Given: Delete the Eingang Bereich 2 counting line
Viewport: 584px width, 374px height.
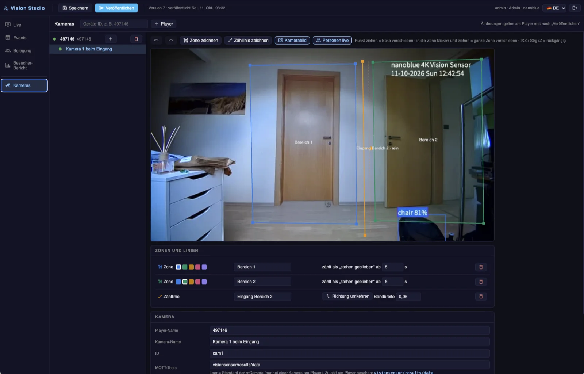Looking at the screenshot, I should (481, 297).
